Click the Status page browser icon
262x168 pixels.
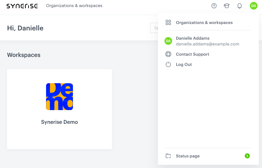click(x=168, y=156)
